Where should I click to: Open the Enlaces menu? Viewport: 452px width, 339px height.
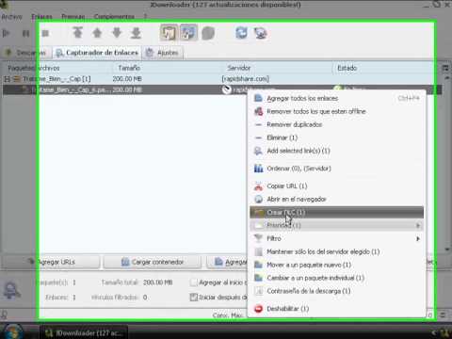pos(41,17)
